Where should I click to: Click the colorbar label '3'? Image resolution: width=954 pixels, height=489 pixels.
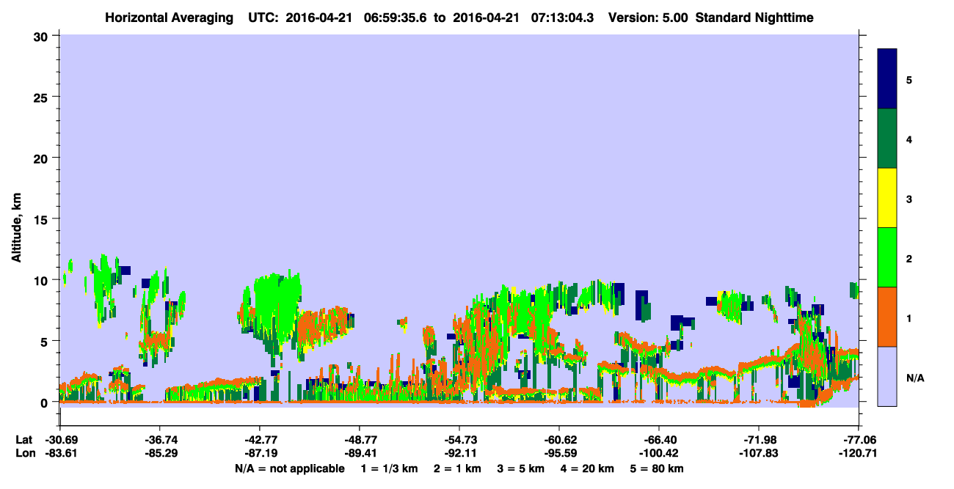click(x=909, y=199)
